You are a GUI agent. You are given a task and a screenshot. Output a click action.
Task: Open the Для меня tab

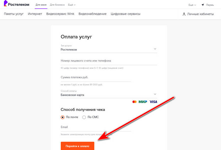pos(41,5)
